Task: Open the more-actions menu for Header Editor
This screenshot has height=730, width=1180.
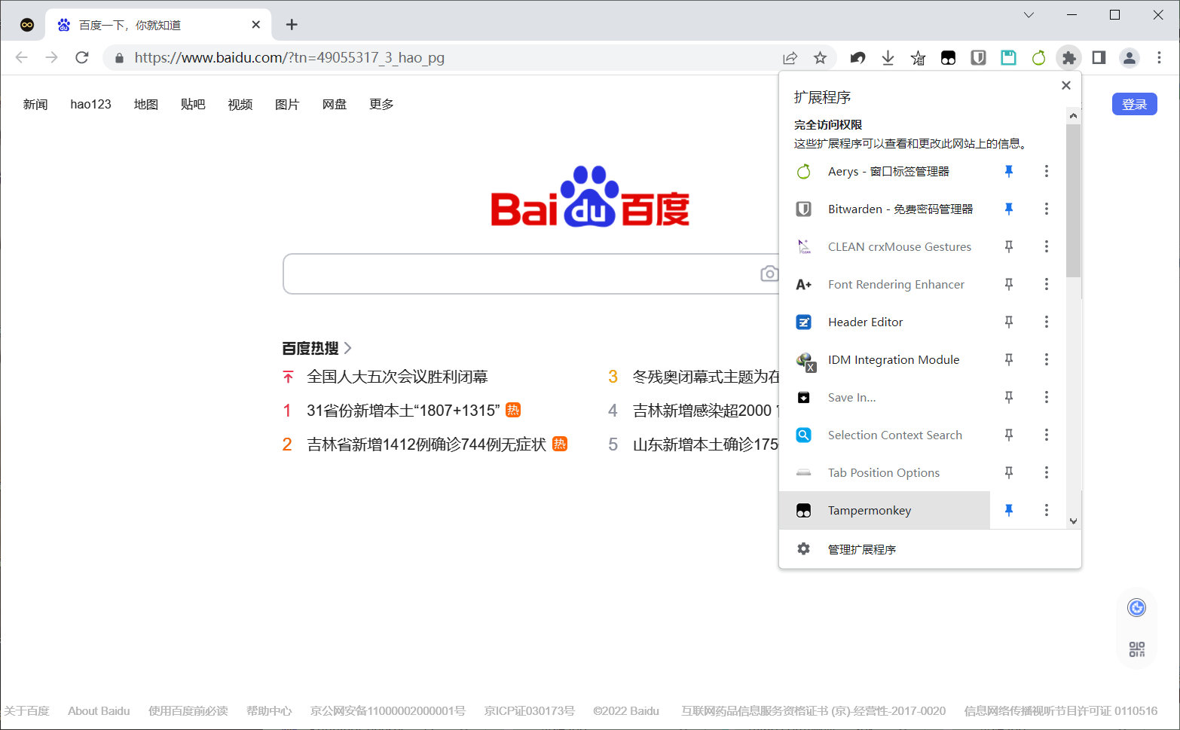Action: click(1047, 322)
